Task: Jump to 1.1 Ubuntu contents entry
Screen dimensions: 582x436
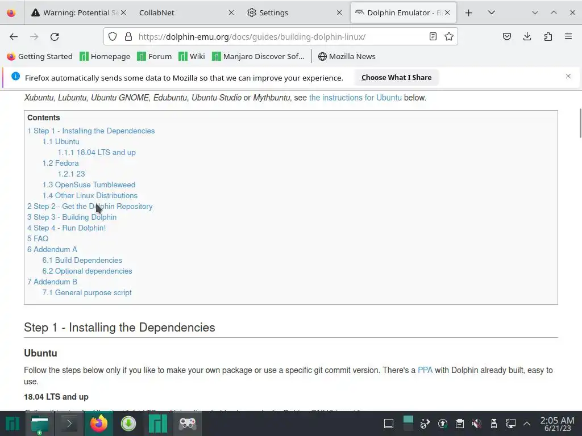Action: 61,141
